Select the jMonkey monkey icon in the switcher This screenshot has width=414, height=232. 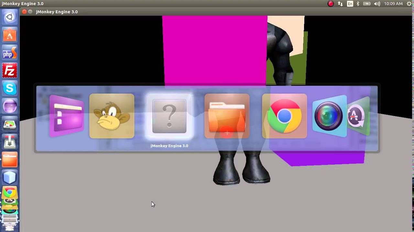pyautogui.click(x=112, y=116)
